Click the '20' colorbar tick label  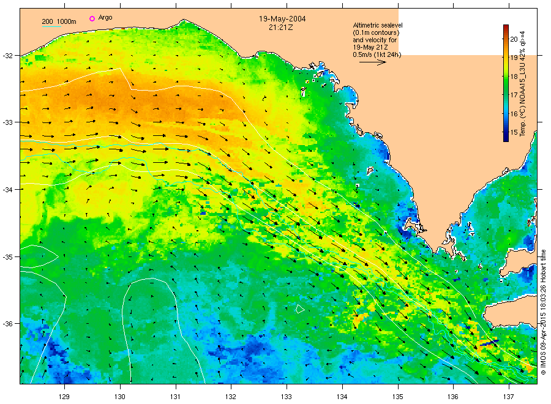pos(514,39)
